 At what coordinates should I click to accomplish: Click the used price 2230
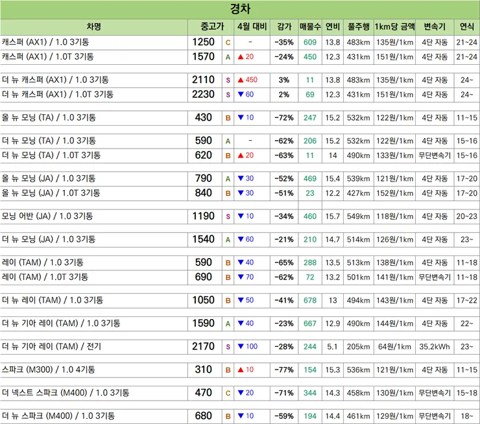click(203, 94)
